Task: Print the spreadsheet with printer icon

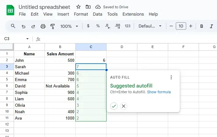Action: pyautogui.click(x=43, y=26)
